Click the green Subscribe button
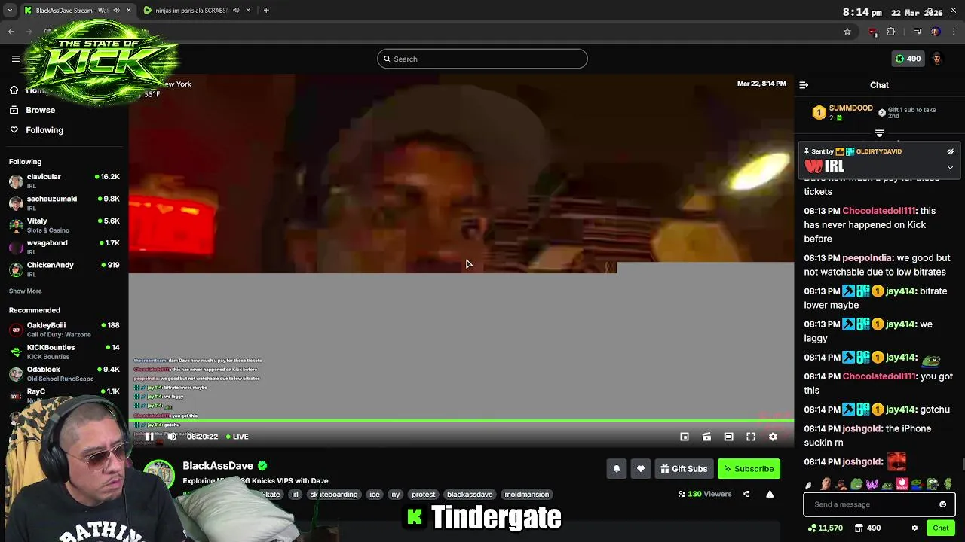 coord(749,469)
